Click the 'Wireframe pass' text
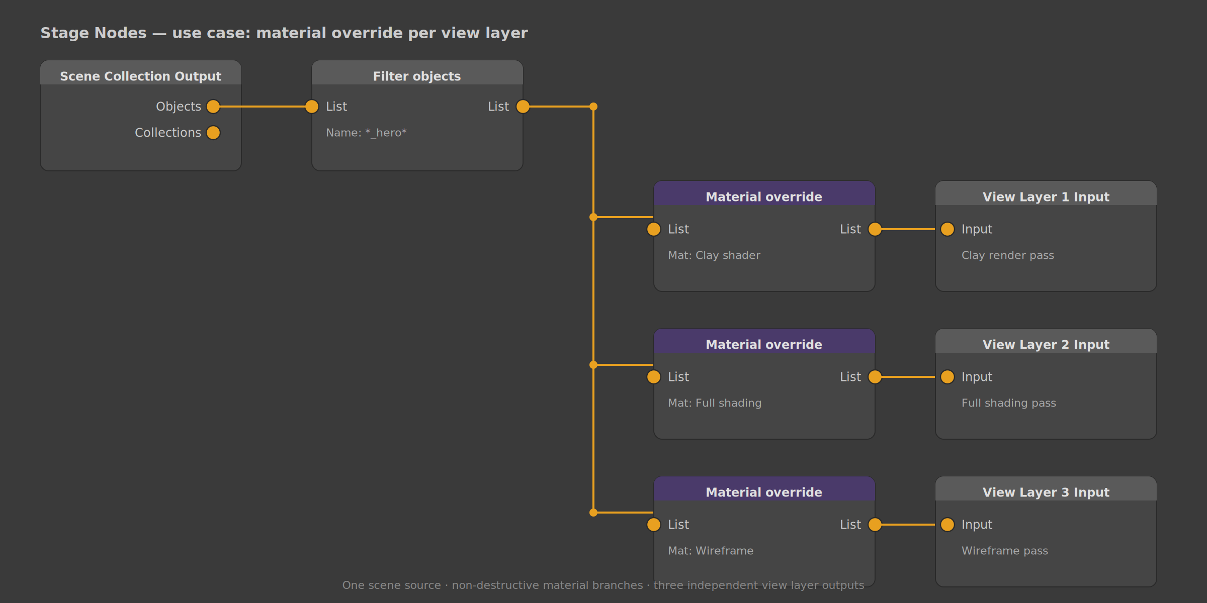The image size is (1207, 603). coord(1005,551)
